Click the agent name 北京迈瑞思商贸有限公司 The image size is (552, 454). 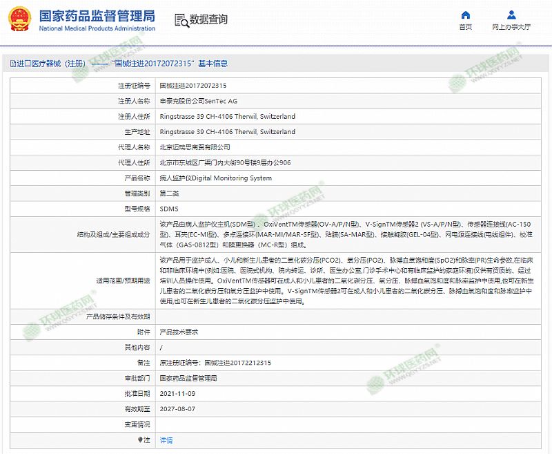[x=195, y=147]
